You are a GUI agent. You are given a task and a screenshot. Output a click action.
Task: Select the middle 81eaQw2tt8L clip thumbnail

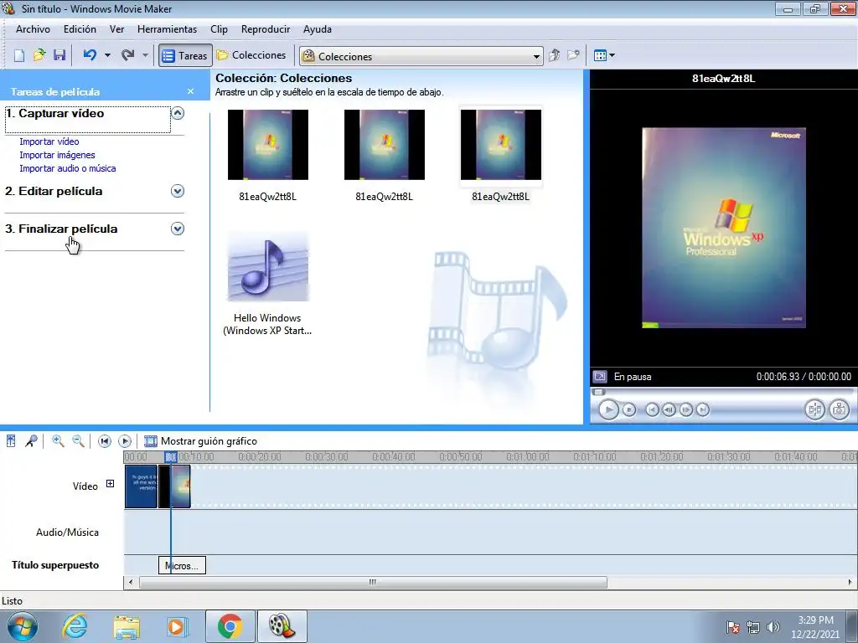coord(384,145)
